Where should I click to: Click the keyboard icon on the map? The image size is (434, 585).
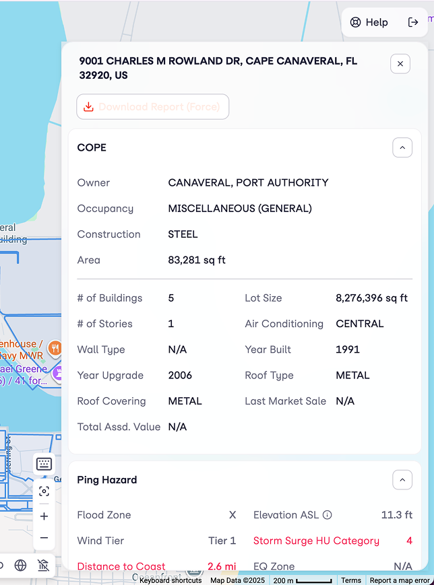[44, 464]
